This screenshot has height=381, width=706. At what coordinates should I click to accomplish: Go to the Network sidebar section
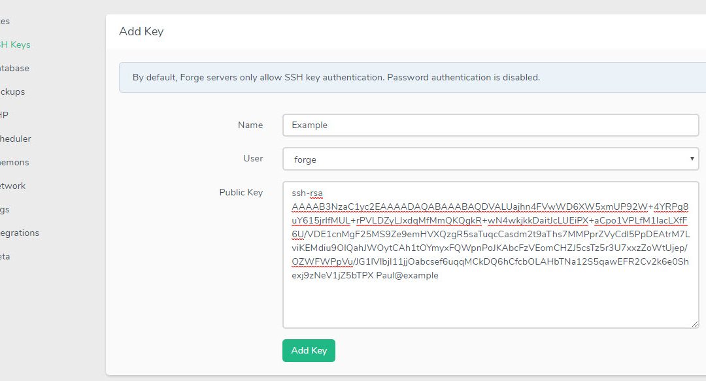12,186
